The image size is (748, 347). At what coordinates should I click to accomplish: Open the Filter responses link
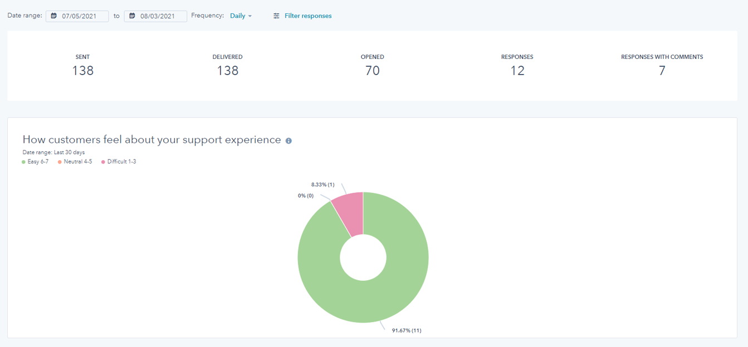(x=307, y=16)
